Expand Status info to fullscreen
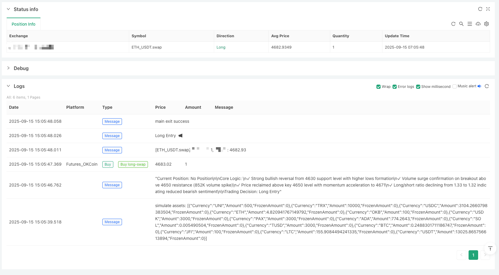 click(488, 9)
